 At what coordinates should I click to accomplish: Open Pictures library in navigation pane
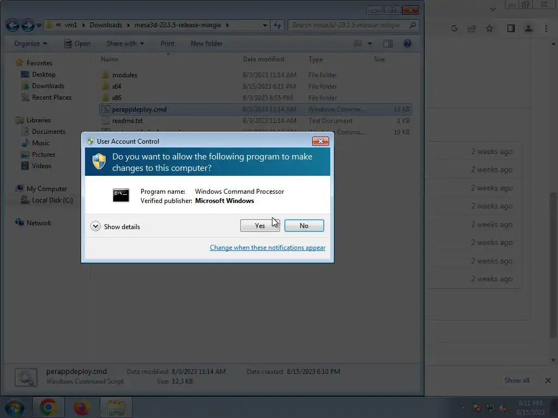click(x=44, y=154)
